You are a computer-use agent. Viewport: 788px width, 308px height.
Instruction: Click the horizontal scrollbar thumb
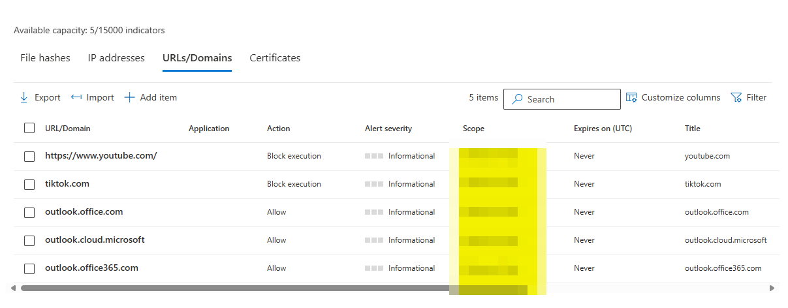coord(274,288)
